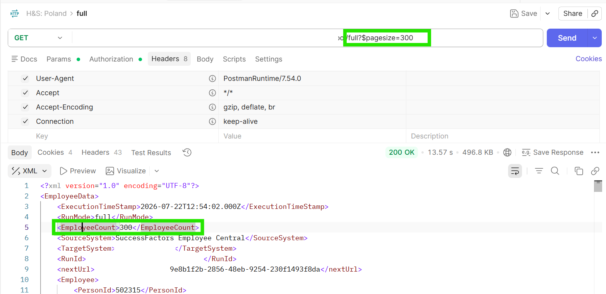Viewport: 606px width, 294px height.
Task: Send the GET request
Action: pyautogui.click(x=567, y=38)
